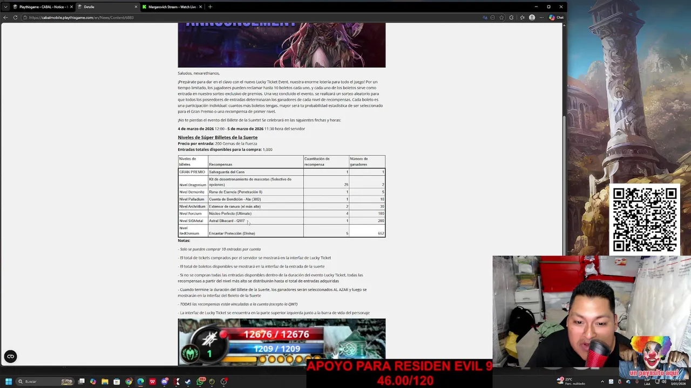Open the clock and date panel
691x388 pixels.
point(679,382)
